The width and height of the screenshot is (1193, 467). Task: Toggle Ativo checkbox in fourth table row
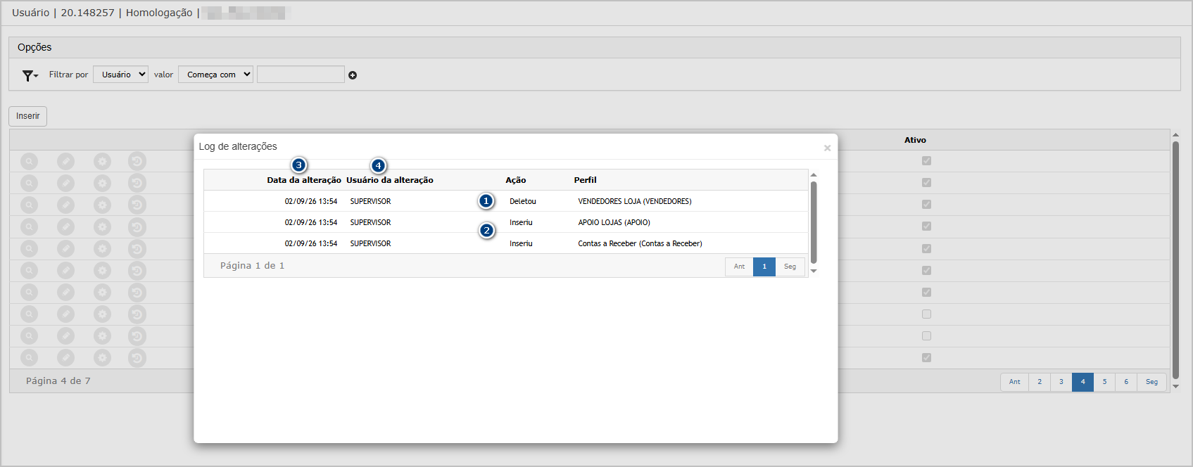click(x=926, y=226)
